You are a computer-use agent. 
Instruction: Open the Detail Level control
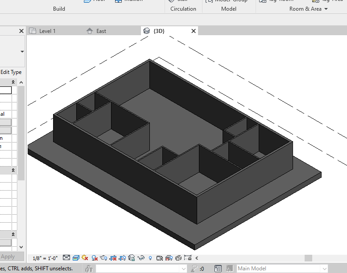66,257
